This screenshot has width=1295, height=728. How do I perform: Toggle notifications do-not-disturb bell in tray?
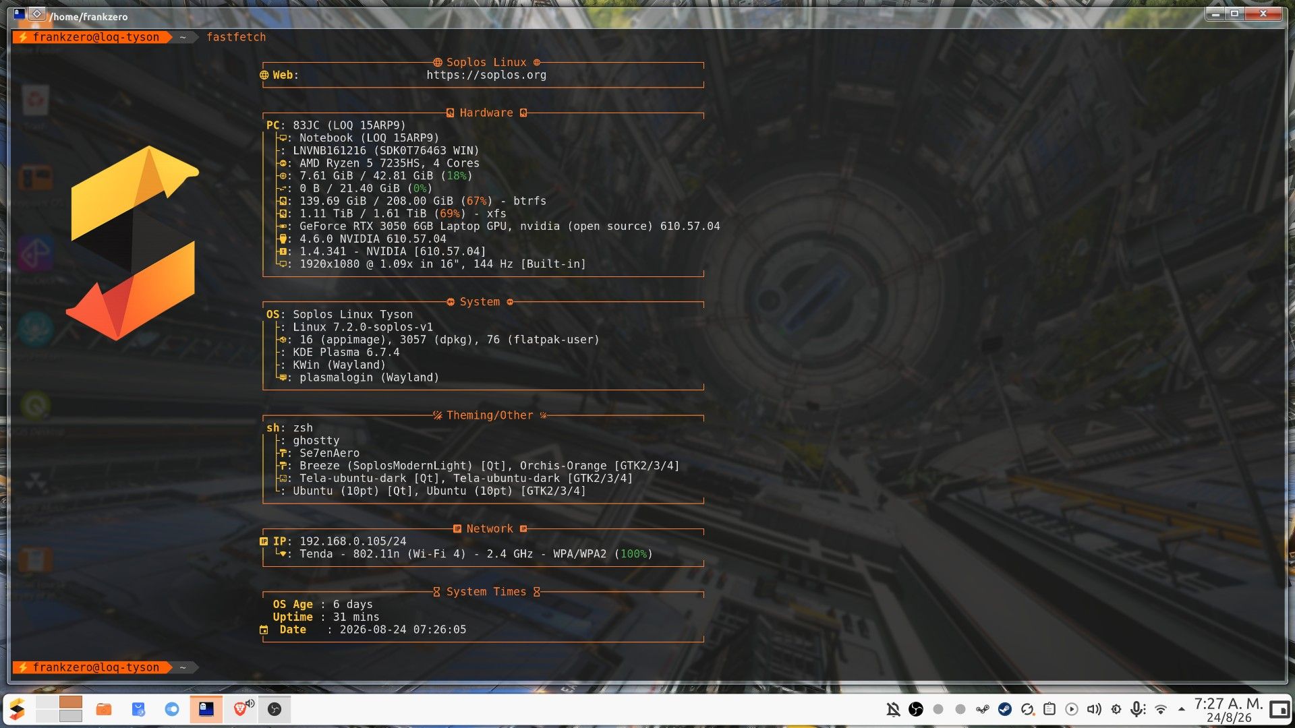click(x=894, y=709)
